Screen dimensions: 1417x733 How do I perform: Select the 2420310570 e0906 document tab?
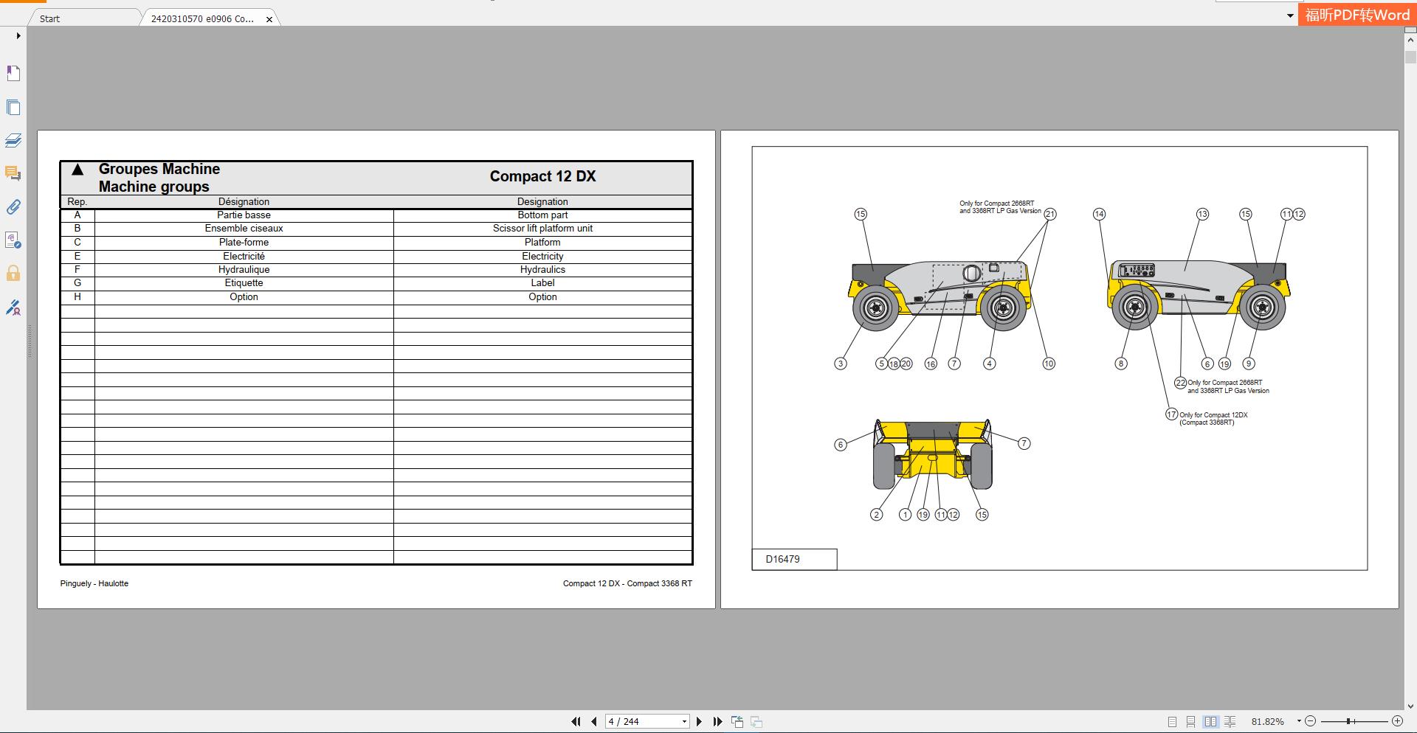tap(202, 18)
